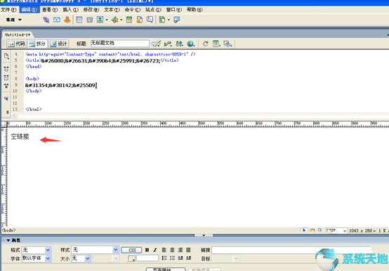Screen dimensions: 389x271
Task: Open the window size 1043 x 260 dropdown
Action: (362, 230)
